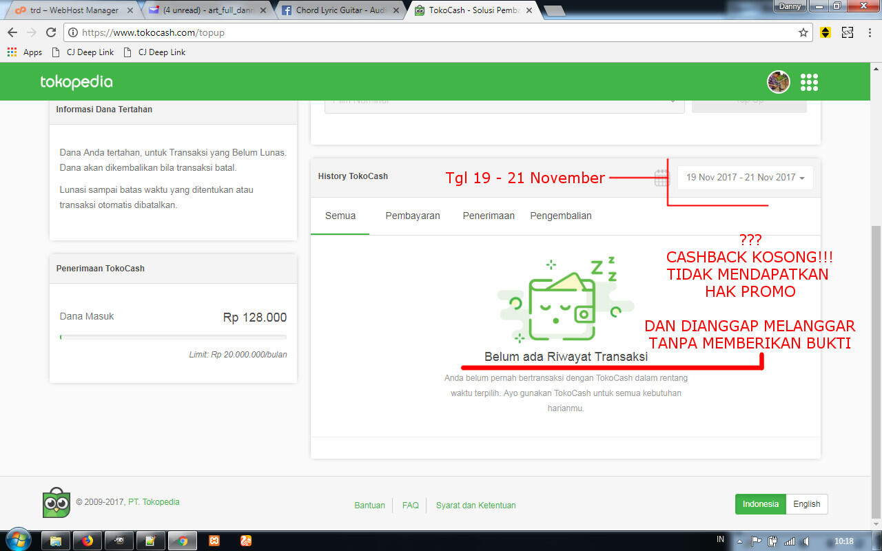Click the notepad icon in taskbar
The width and height of the screenshot is (882, 551).
(151, 541)
